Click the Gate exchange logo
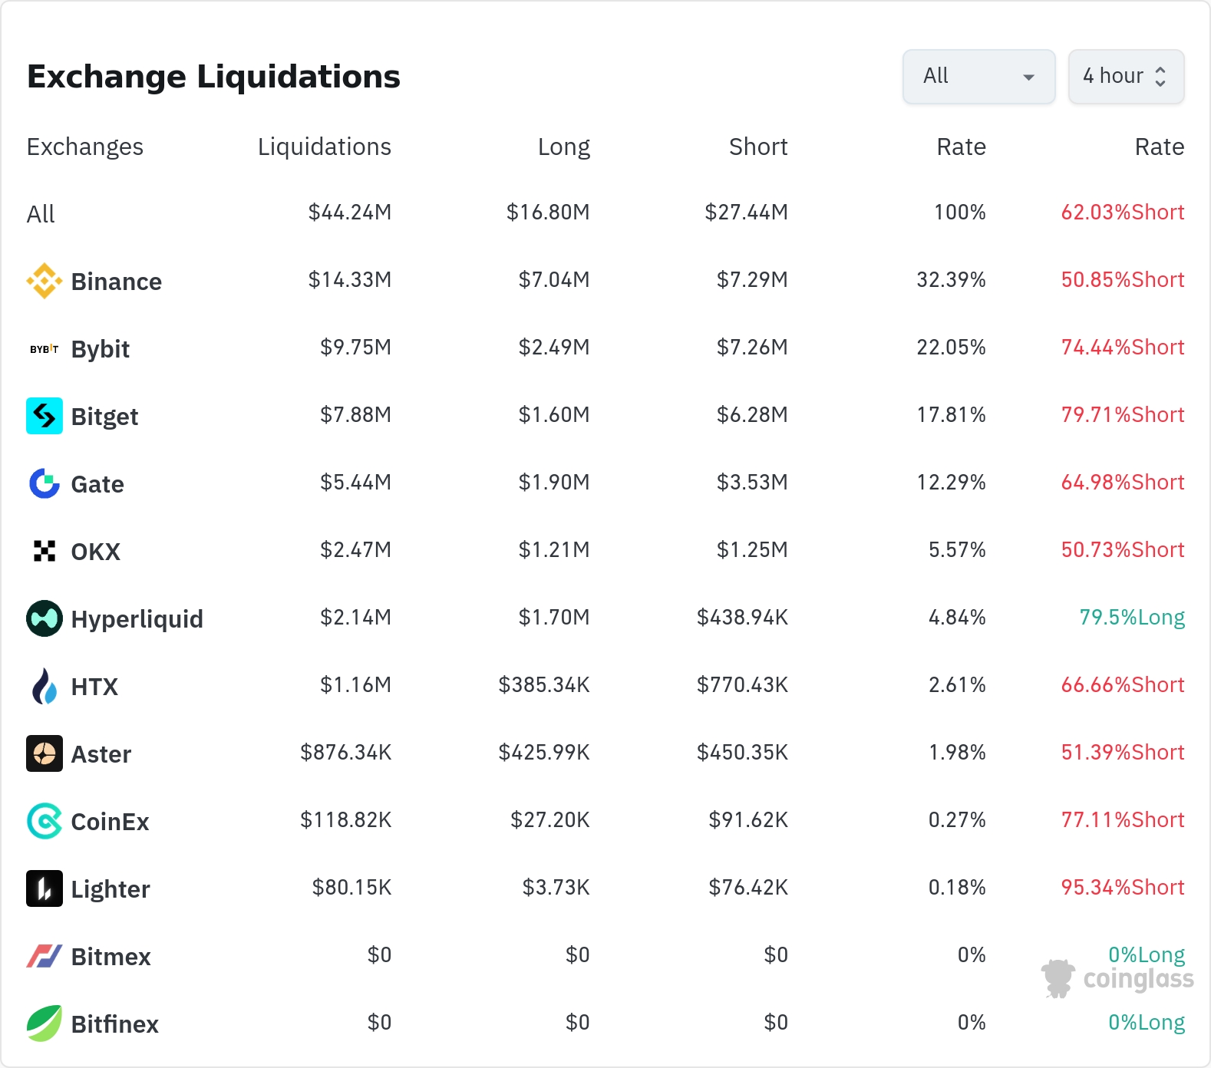Image resolution: width=1211 pixels, height=1068 pixels. tap(45, 483)
